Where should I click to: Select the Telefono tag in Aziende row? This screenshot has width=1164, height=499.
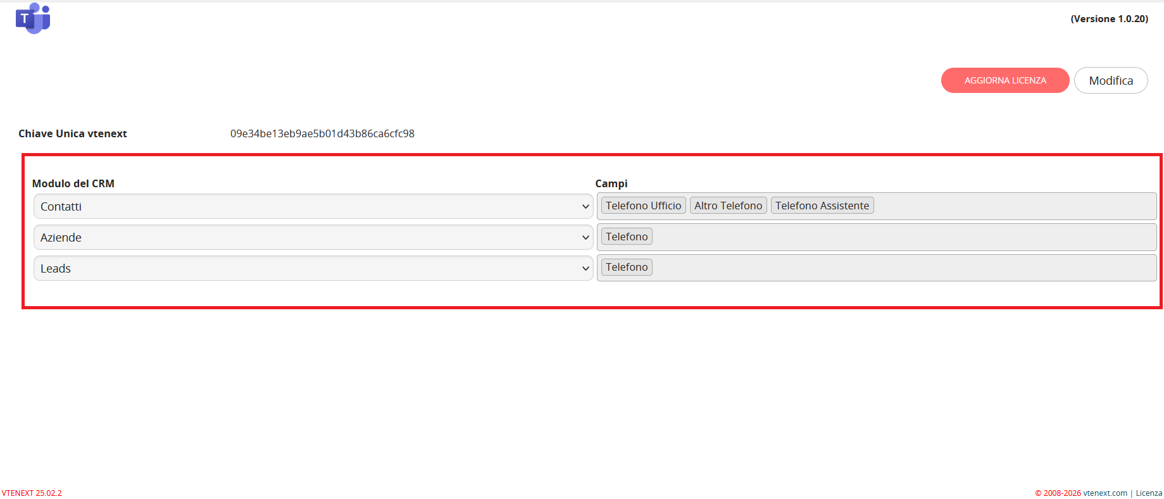627,237
